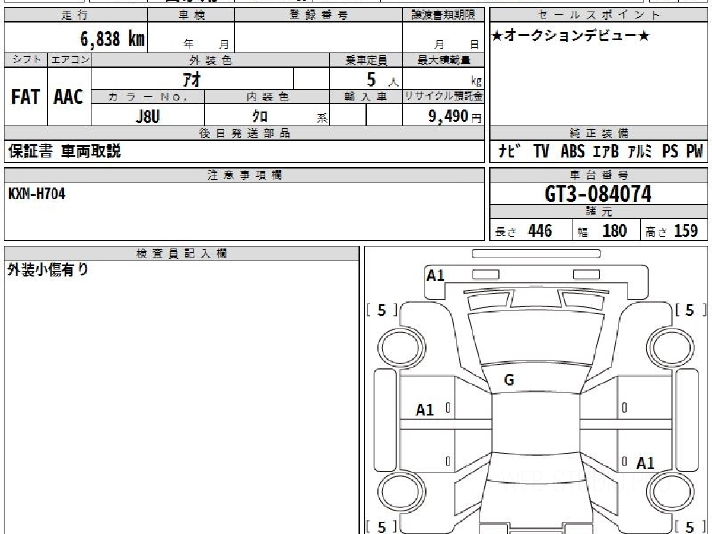Click the height value 高さ 159

tap(672, 231)
